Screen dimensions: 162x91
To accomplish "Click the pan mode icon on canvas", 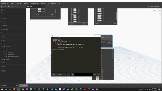I will coord(160,20).
